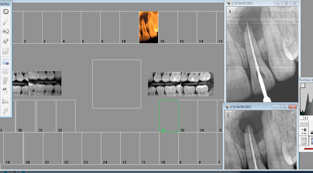Click the 3D cube icon

pyautogui.click(x=6, y=71)
